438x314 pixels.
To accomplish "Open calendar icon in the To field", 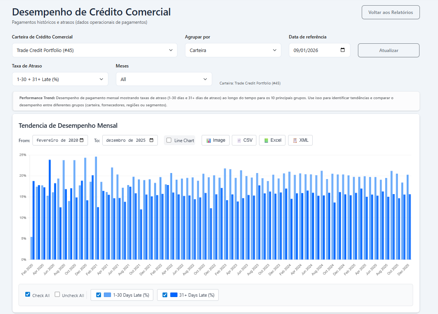I will point(151,140).
